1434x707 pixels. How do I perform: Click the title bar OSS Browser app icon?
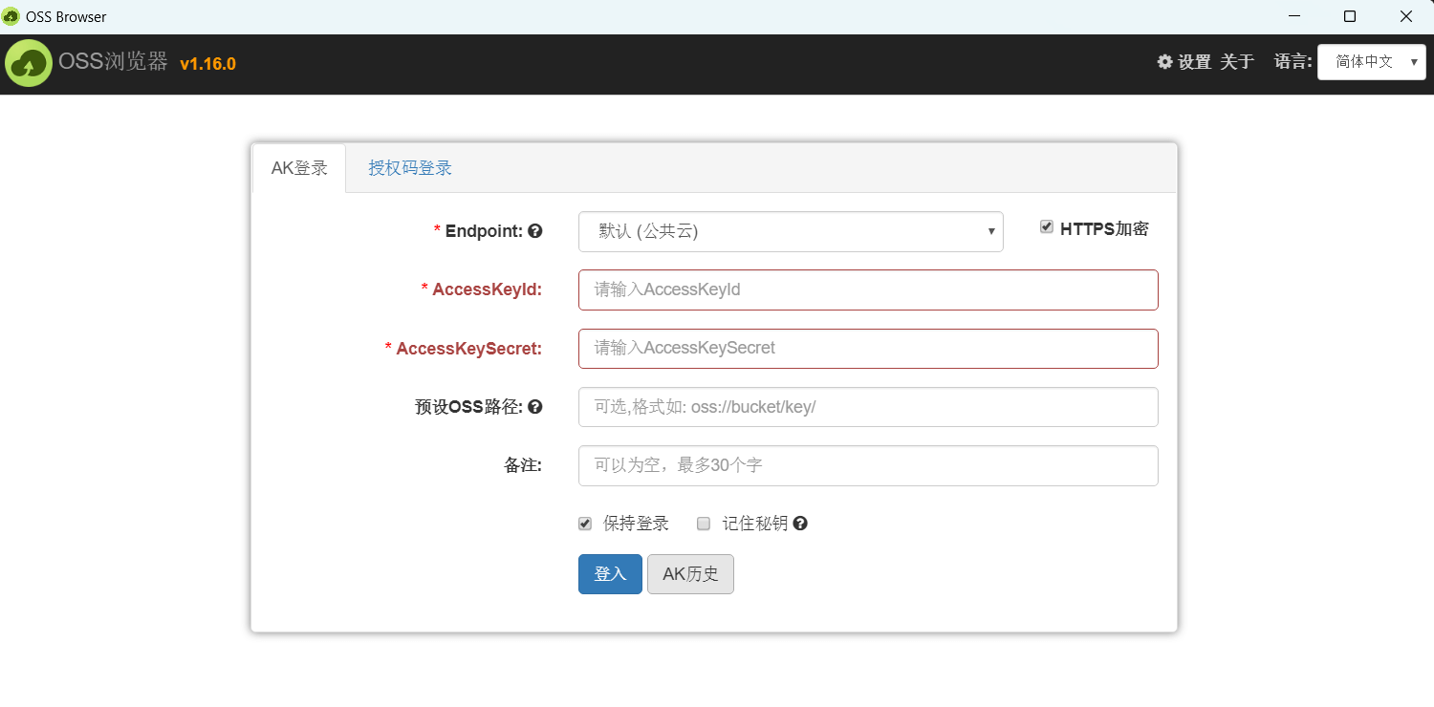pyautogui.click(x=11, y=16)
